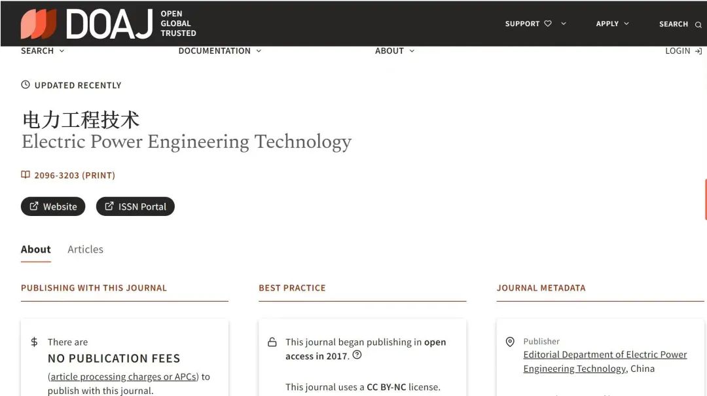The image size is (707, 396).
Task: Open the journal Website button
Action: click(53, 206)
